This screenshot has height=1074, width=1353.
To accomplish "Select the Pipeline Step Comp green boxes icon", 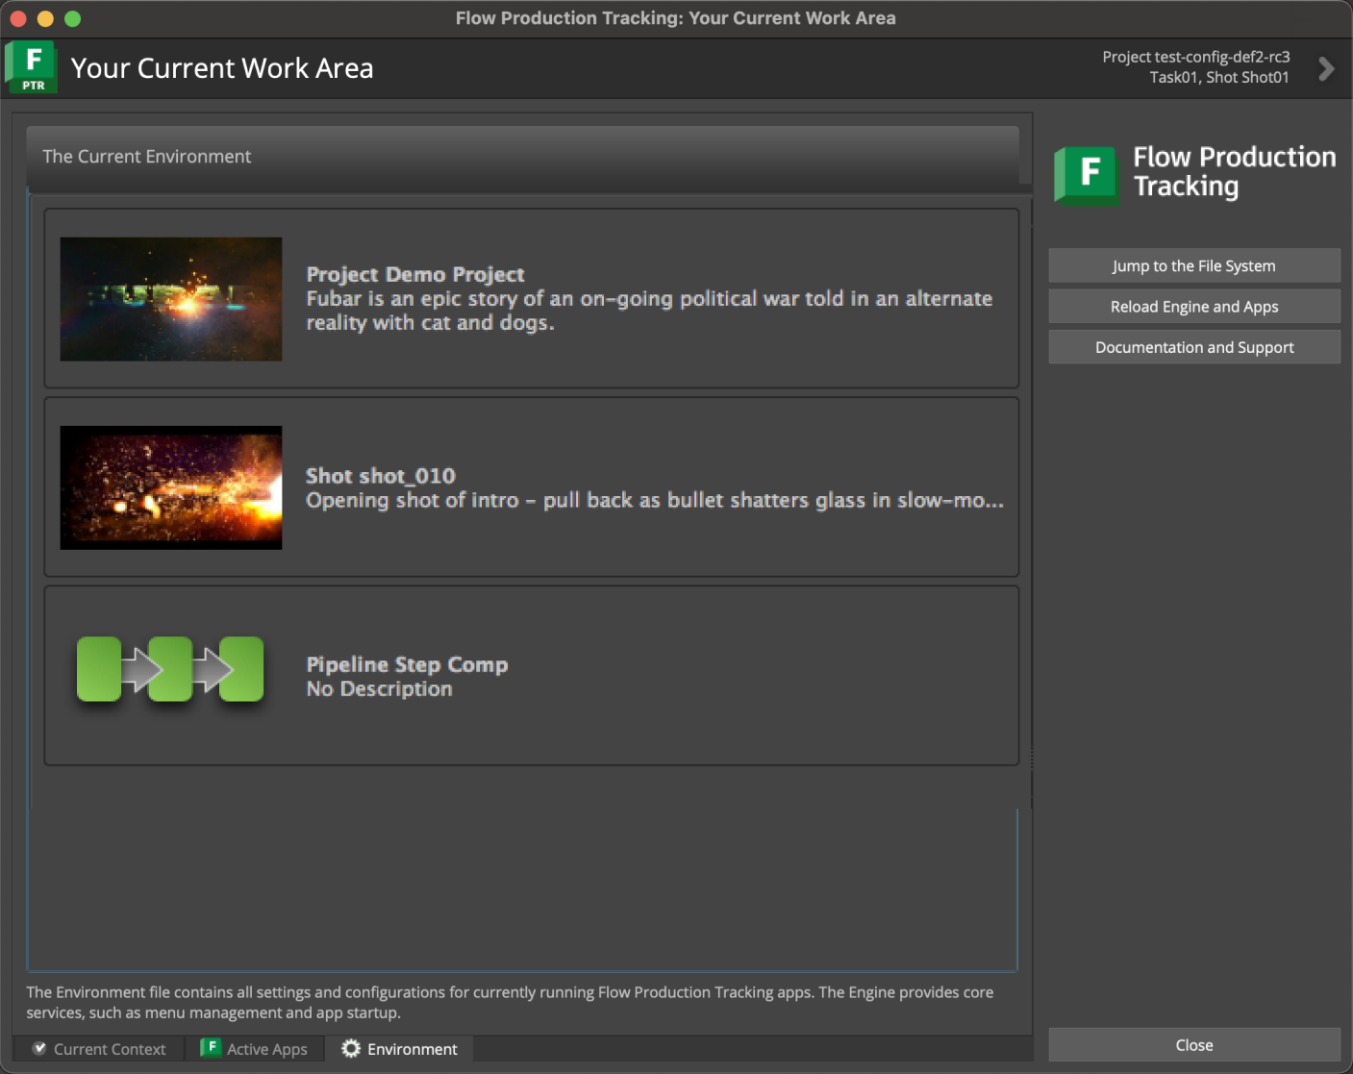I will [170, 669].
